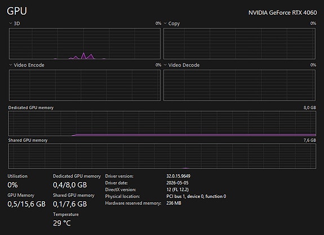Click the 7,6 GB shared memory maximum label
The width and height of the screenshot is (324, 235).
[x=310, y=140]
